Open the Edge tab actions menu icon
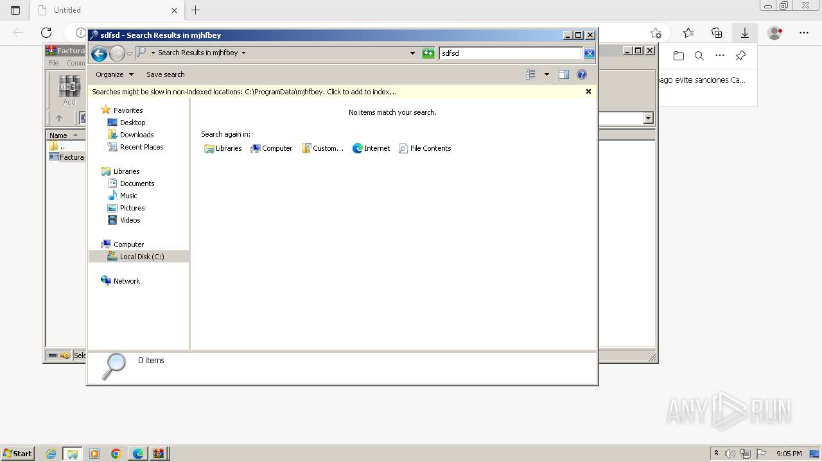This screenshot has width=822, height=462. click(x=15, y=10)
